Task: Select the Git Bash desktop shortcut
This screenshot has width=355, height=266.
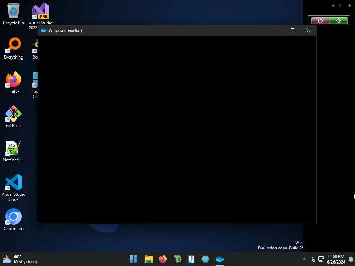Action: pos(14,117)
